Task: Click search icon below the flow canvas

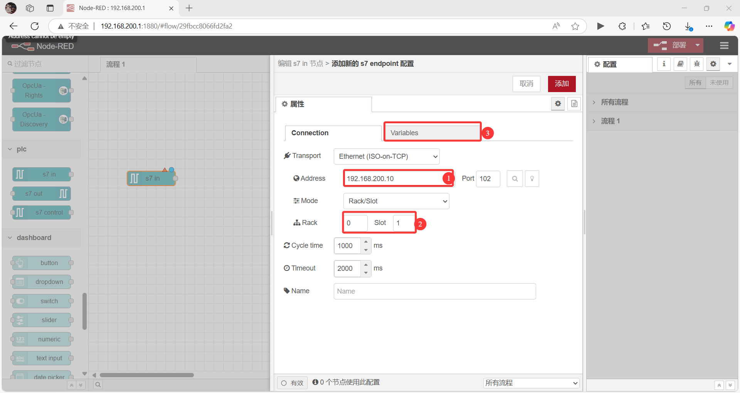Action: (x=98, y=385)
